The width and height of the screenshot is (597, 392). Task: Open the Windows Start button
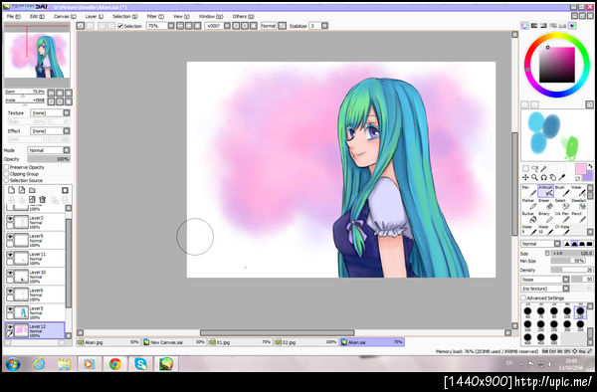tap(13, 364)
